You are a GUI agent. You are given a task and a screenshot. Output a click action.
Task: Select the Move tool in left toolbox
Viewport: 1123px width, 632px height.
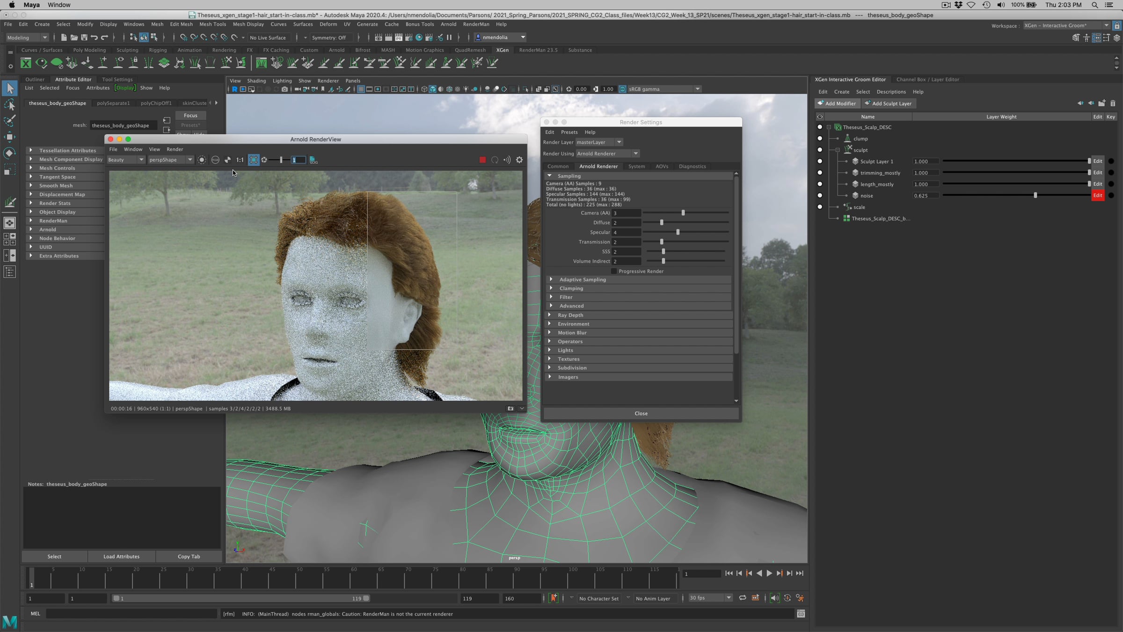pyautogui.click(x=9, y=137)
